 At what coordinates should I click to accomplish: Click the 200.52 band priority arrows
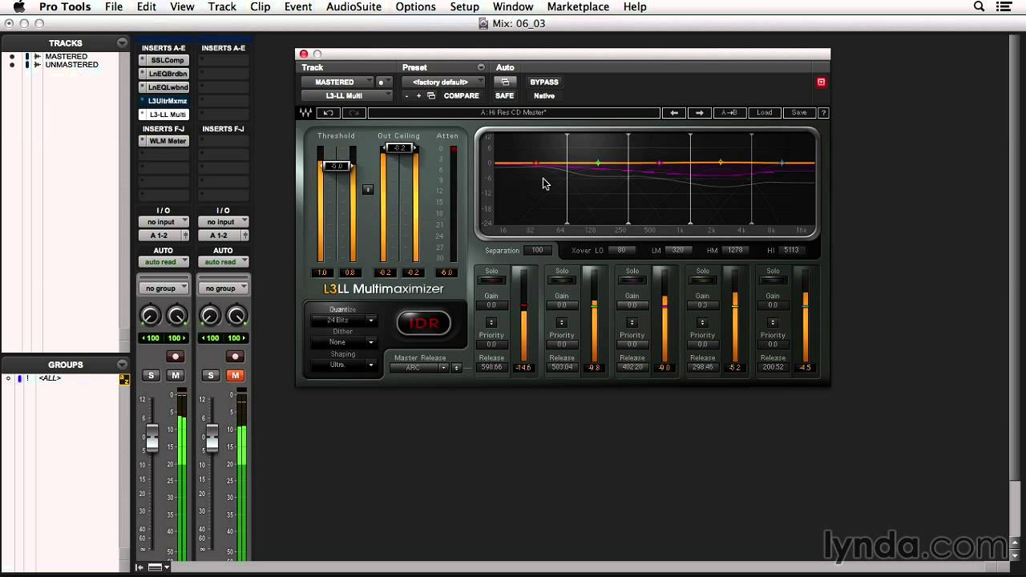773,323
